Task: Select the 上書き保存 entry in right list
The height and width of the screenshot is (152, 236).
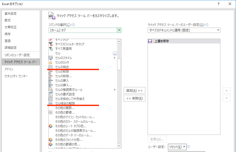Action: coord(184,41)
